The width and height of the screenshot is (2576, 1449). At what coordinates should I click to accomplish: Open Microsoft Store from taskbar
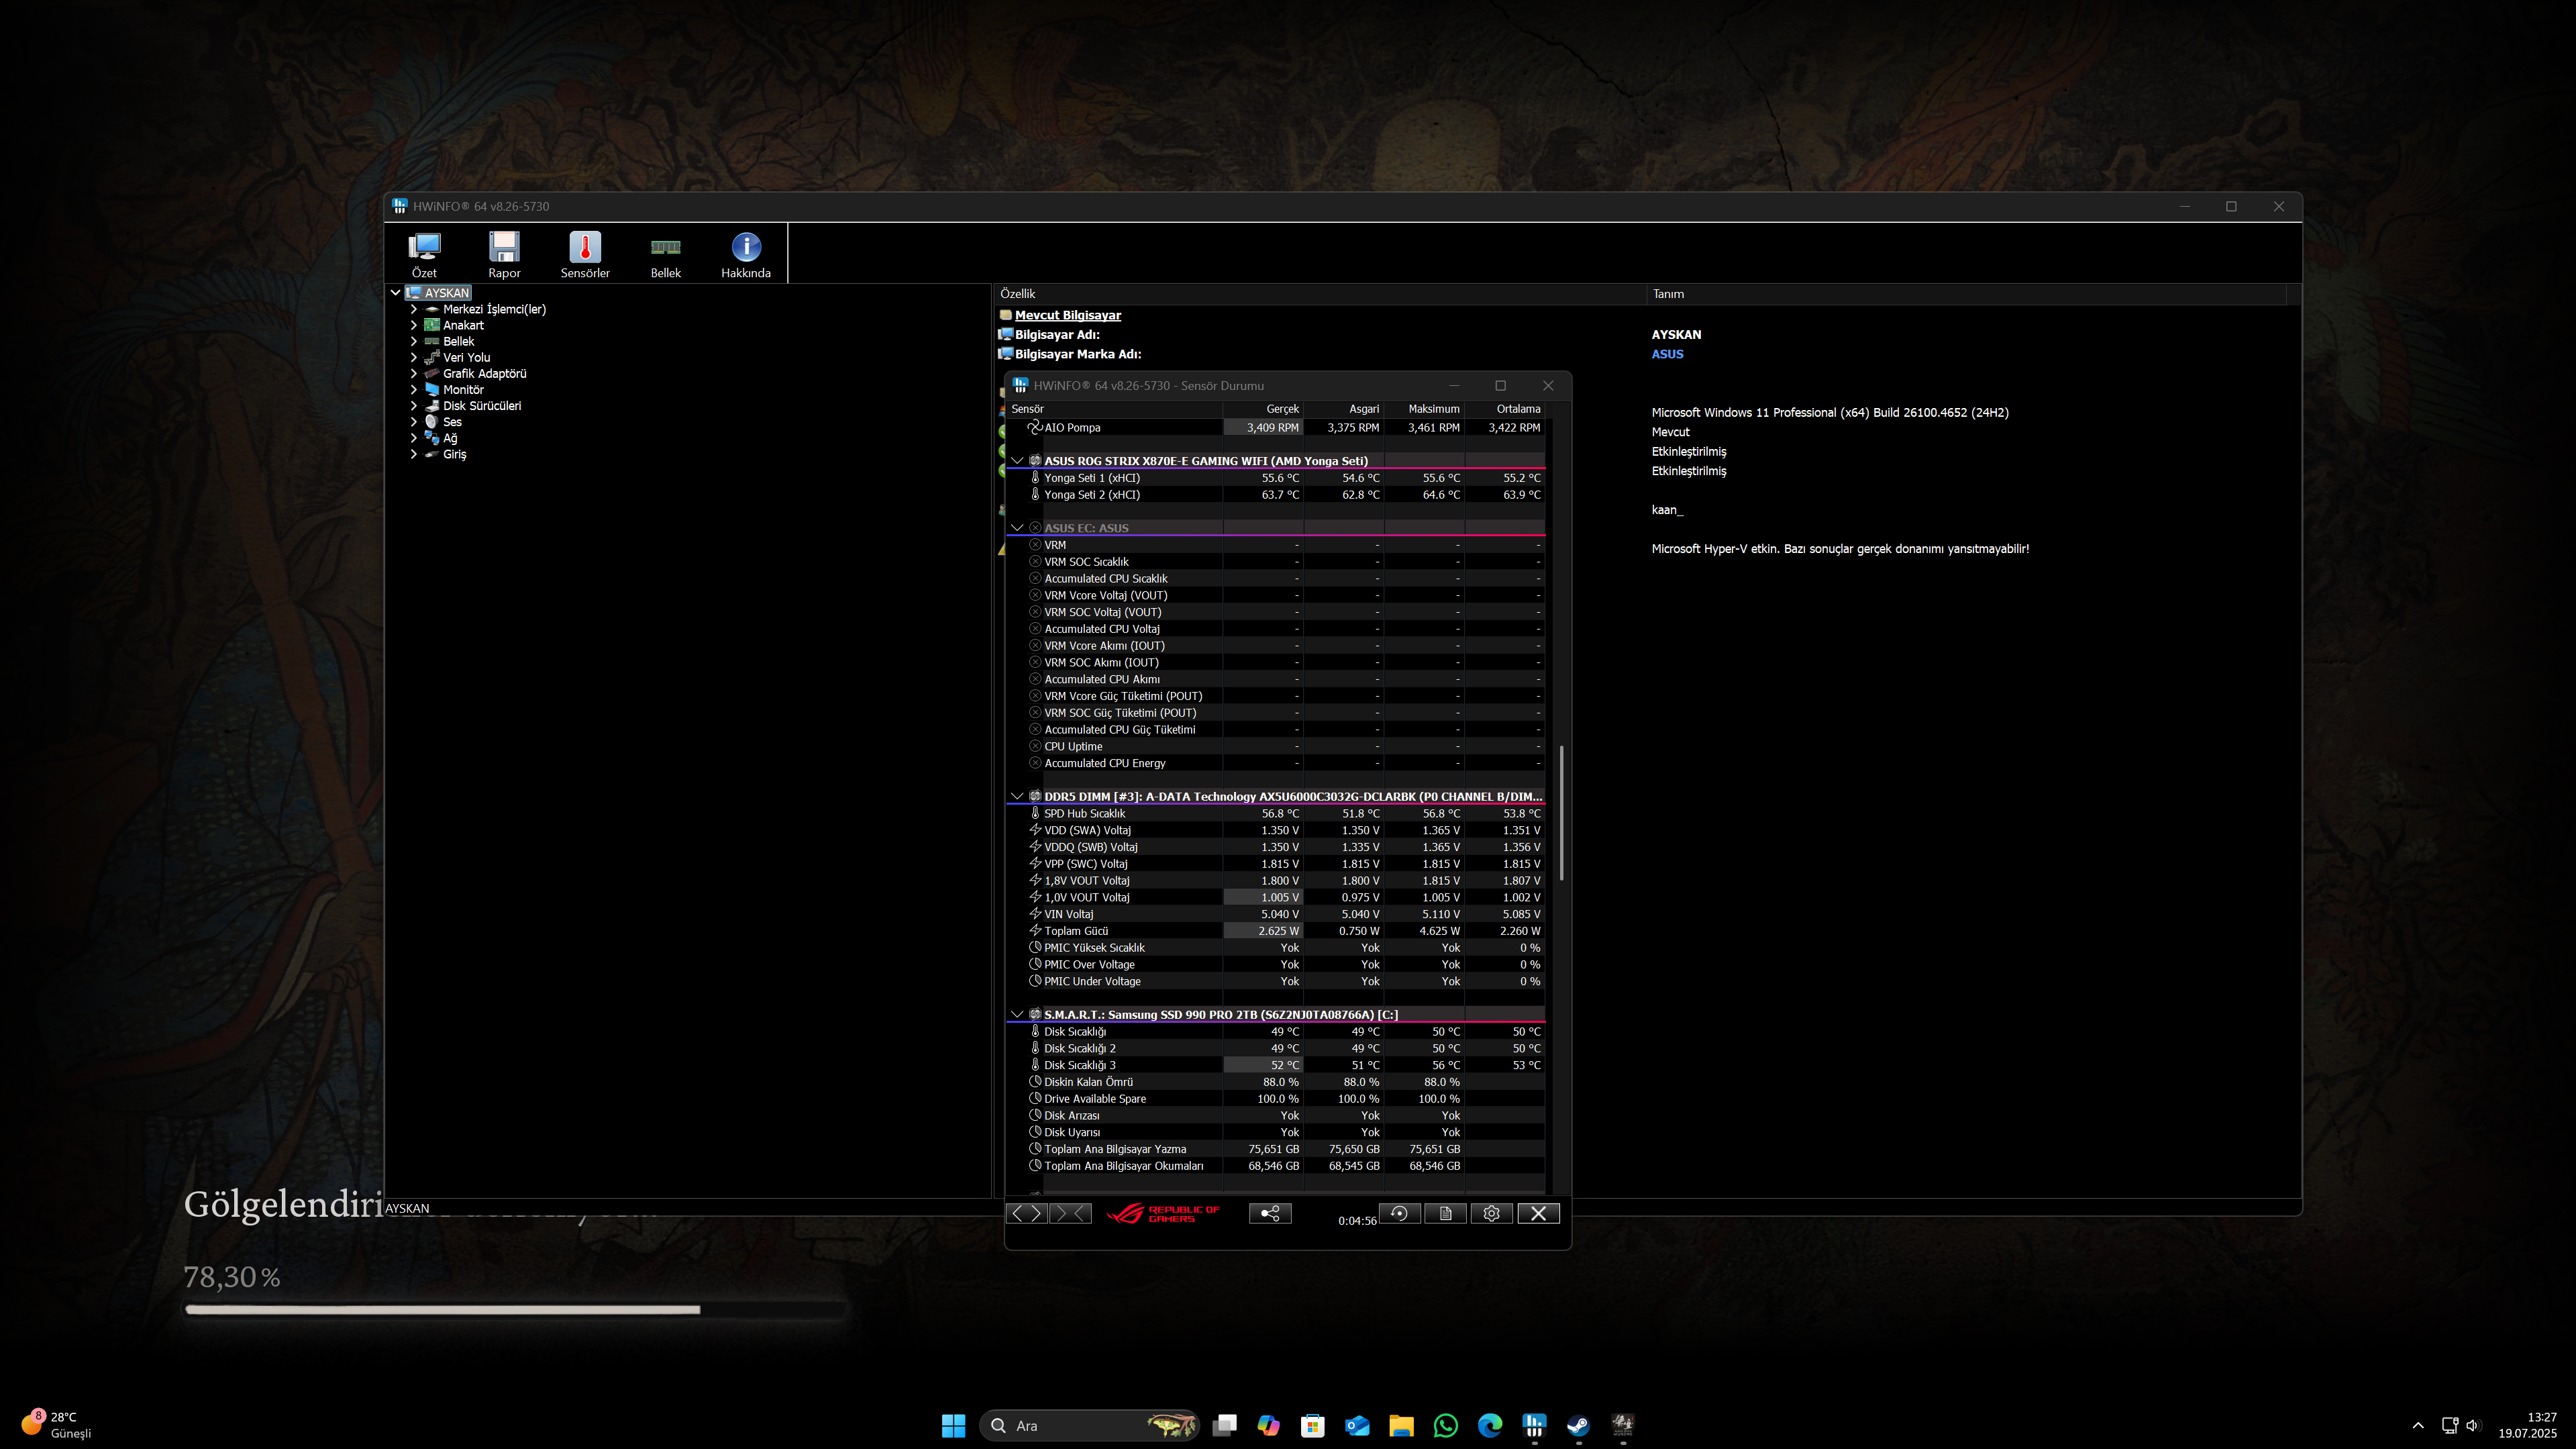point(1313,1425)
